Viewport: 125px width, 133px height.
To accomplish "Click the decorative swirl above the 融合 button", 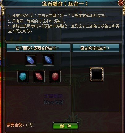I will coord(72,118).
